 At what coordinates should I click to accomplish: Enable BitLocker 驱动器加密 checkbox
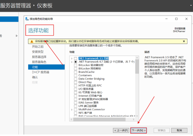pos(75,65)
